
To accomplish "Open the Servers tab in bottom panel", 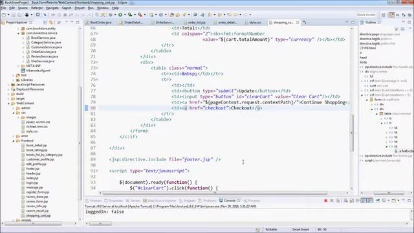I will tap(133, 201).
